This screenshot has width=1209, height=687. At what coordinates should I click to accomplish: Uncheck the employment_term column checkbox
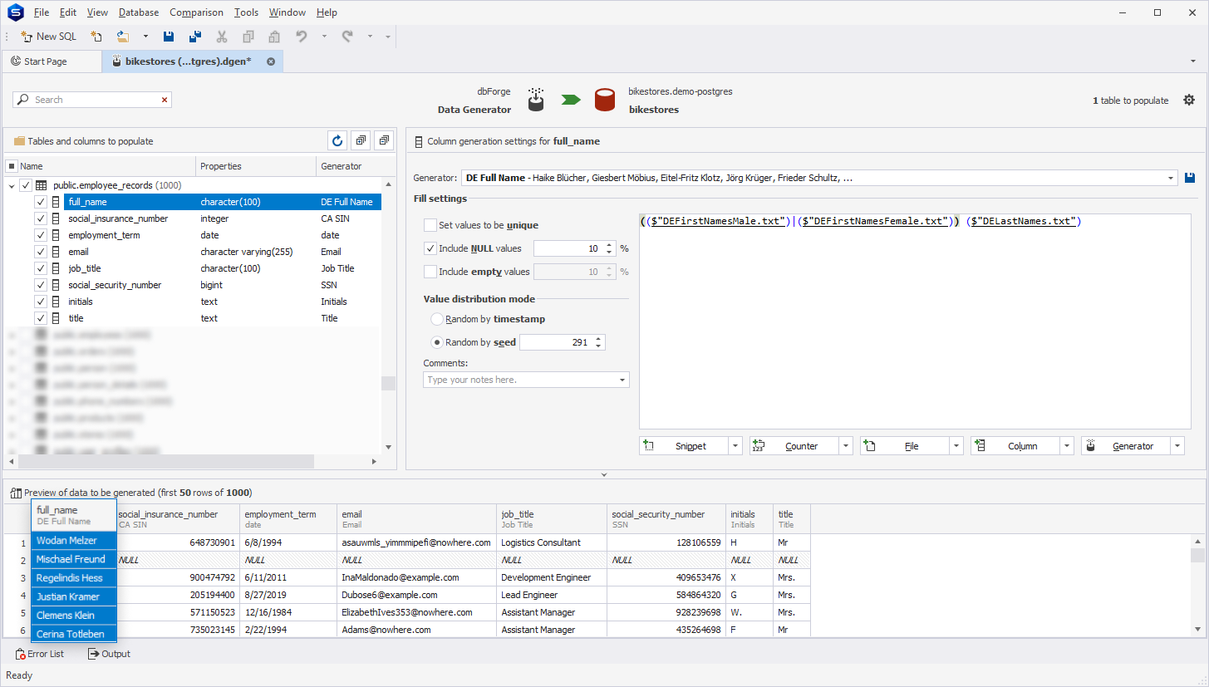[x=41, y=235]
